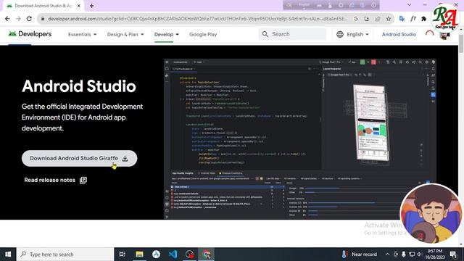Click the screen recorder taskbar icon
The height and width of the screenshot is (261, 464).
tap(189, 254)
